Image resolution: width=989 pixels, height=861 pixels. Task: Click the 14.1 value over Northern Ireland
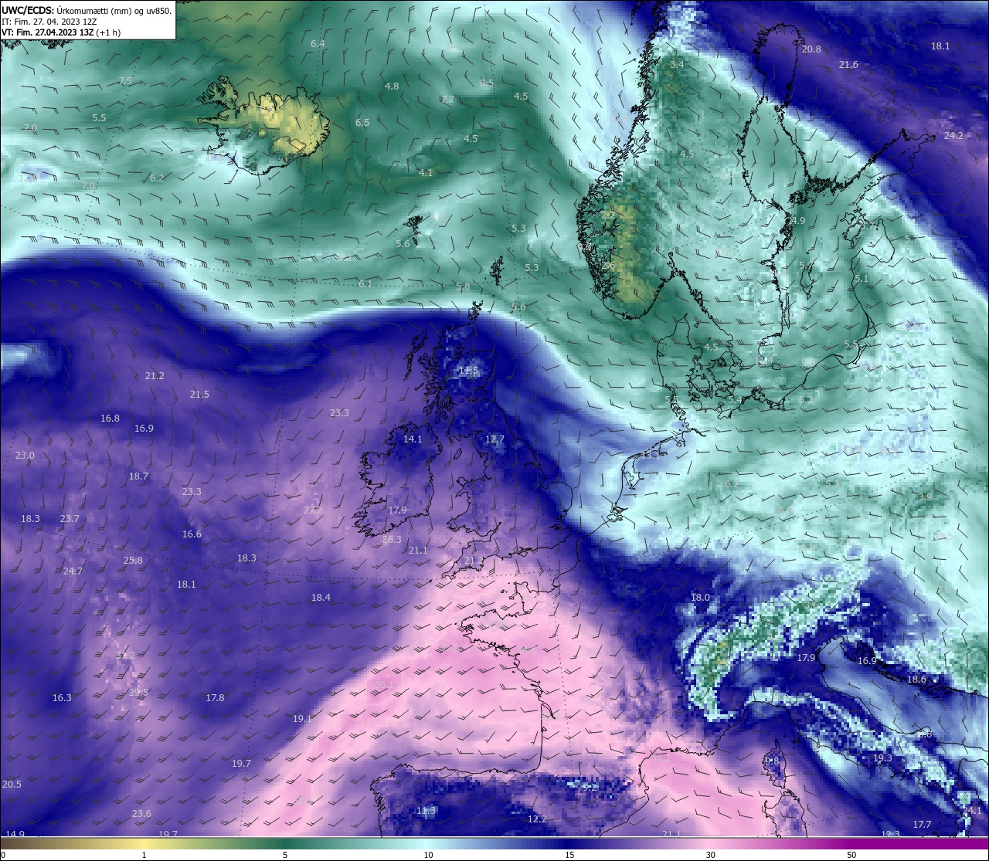pyautogui.click(x=413, y=439)
